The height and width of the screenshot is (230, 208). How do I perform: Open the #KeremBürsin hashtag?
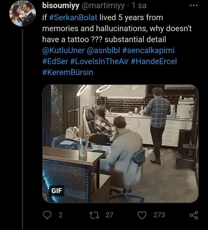pyautogui.click(x=67, y=72)
